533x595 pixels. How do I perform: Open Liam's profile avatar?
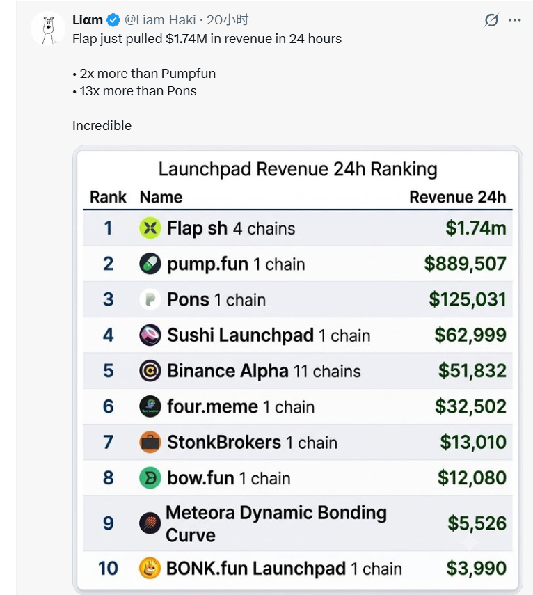[49, 29]
